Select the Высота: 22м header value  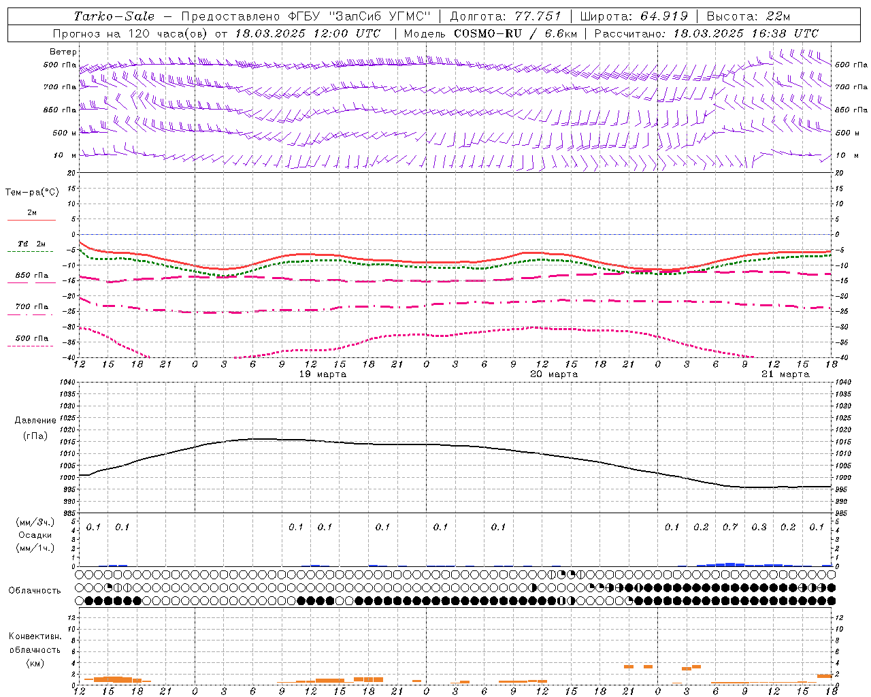point(749,16)
